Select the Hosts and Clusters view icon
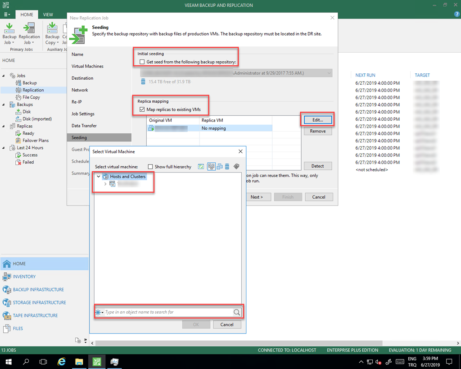461x369 pixels. [211, 167]
